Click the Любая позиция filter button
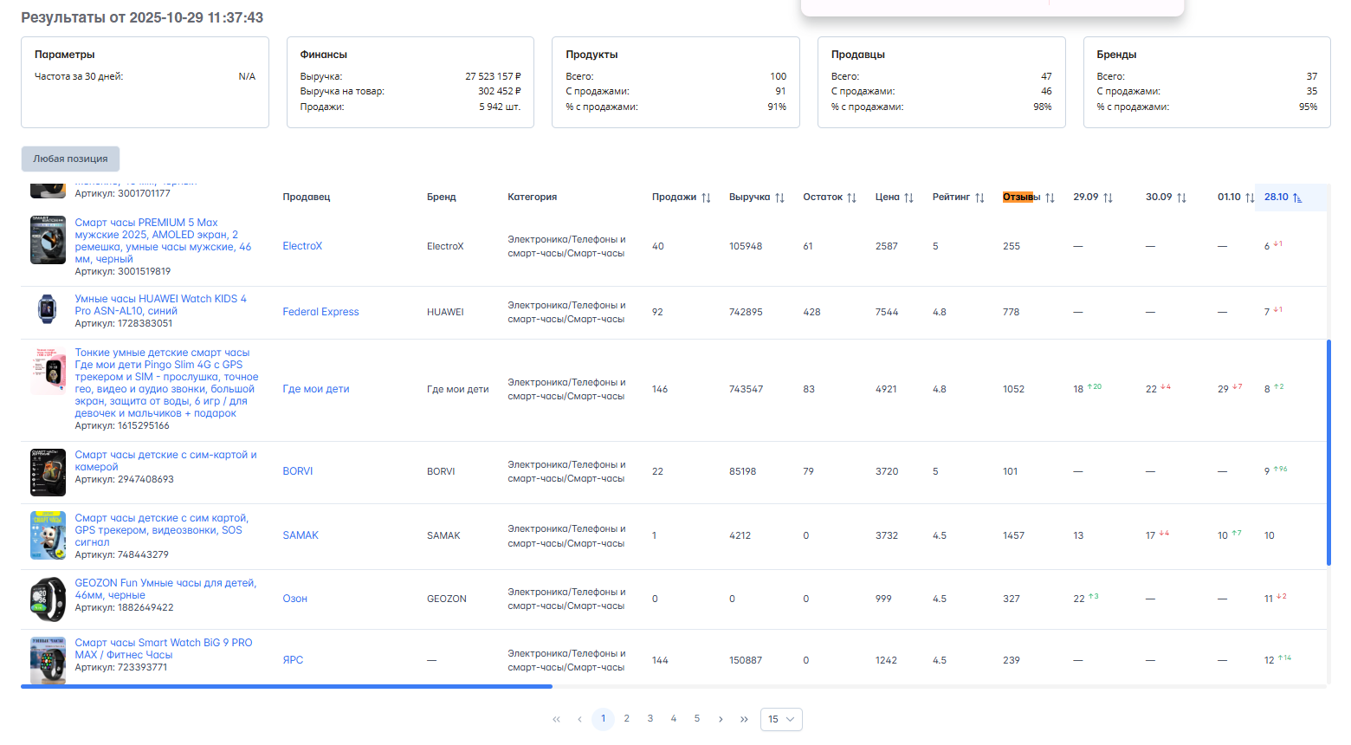The image size is (1351, 745). coord(70,159)
